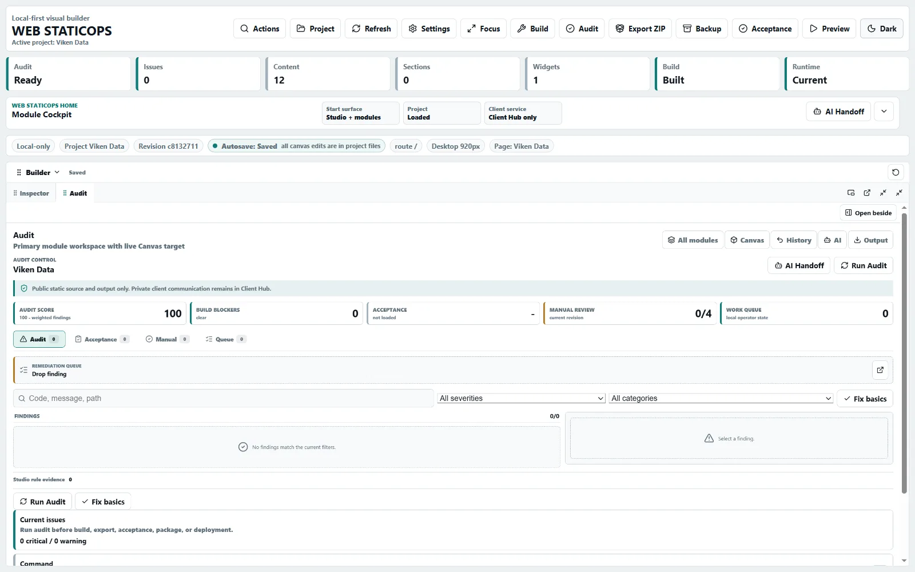This screenshot has width=915, height=572.
Task: Click the Content 12 status card
Action: point(328,74)
